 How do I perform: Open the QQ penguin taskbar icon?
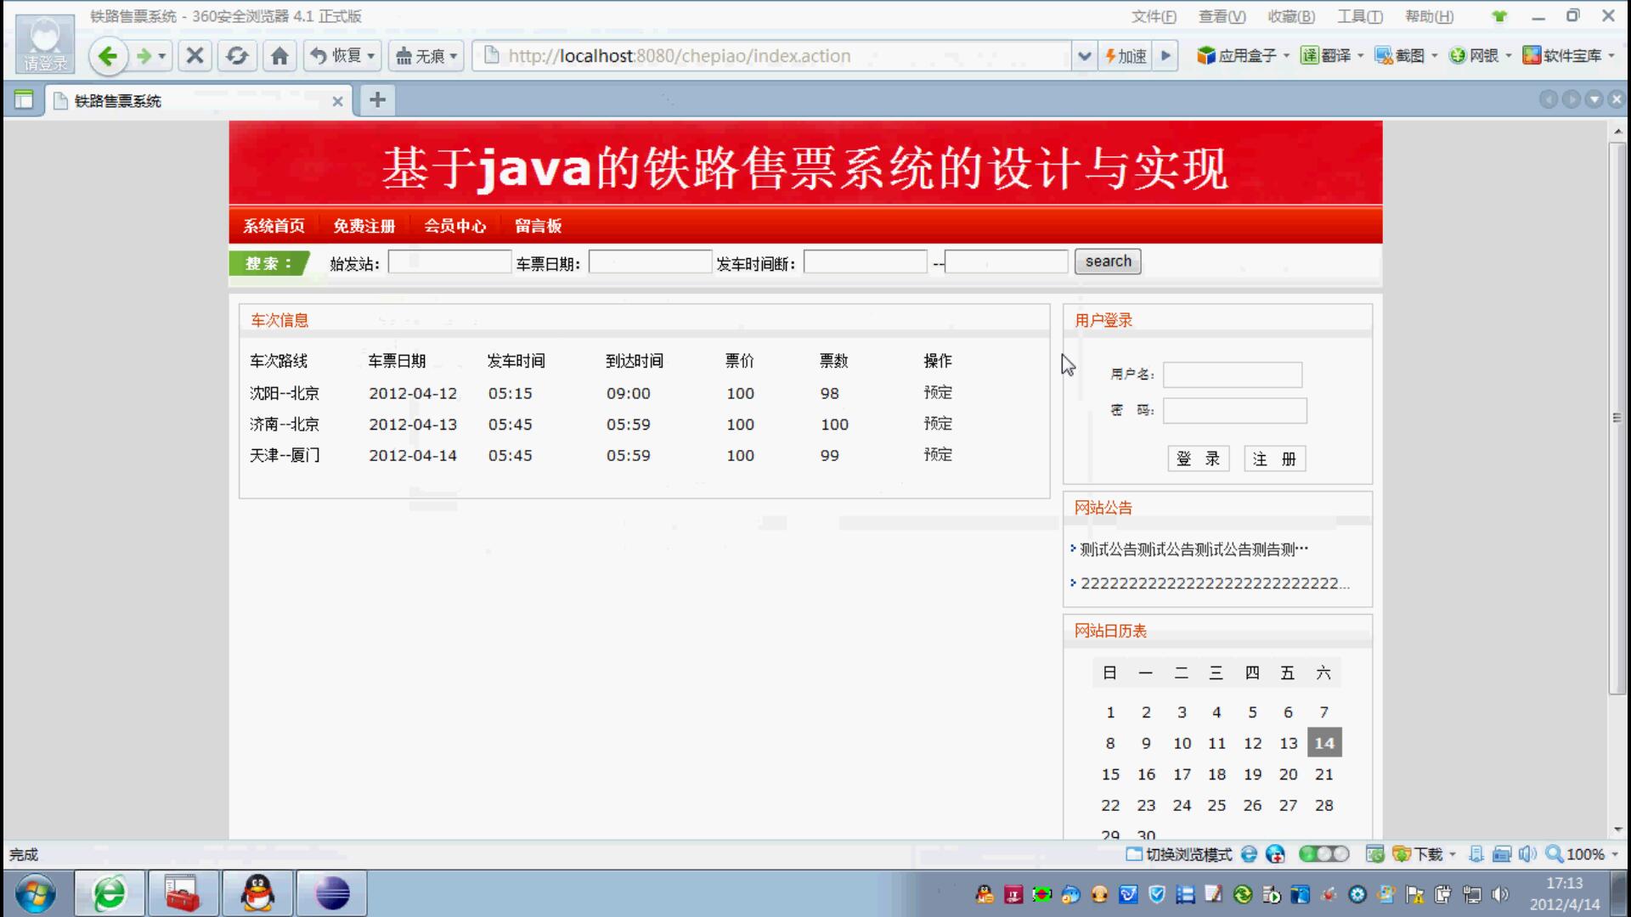(x=257, y=893)
